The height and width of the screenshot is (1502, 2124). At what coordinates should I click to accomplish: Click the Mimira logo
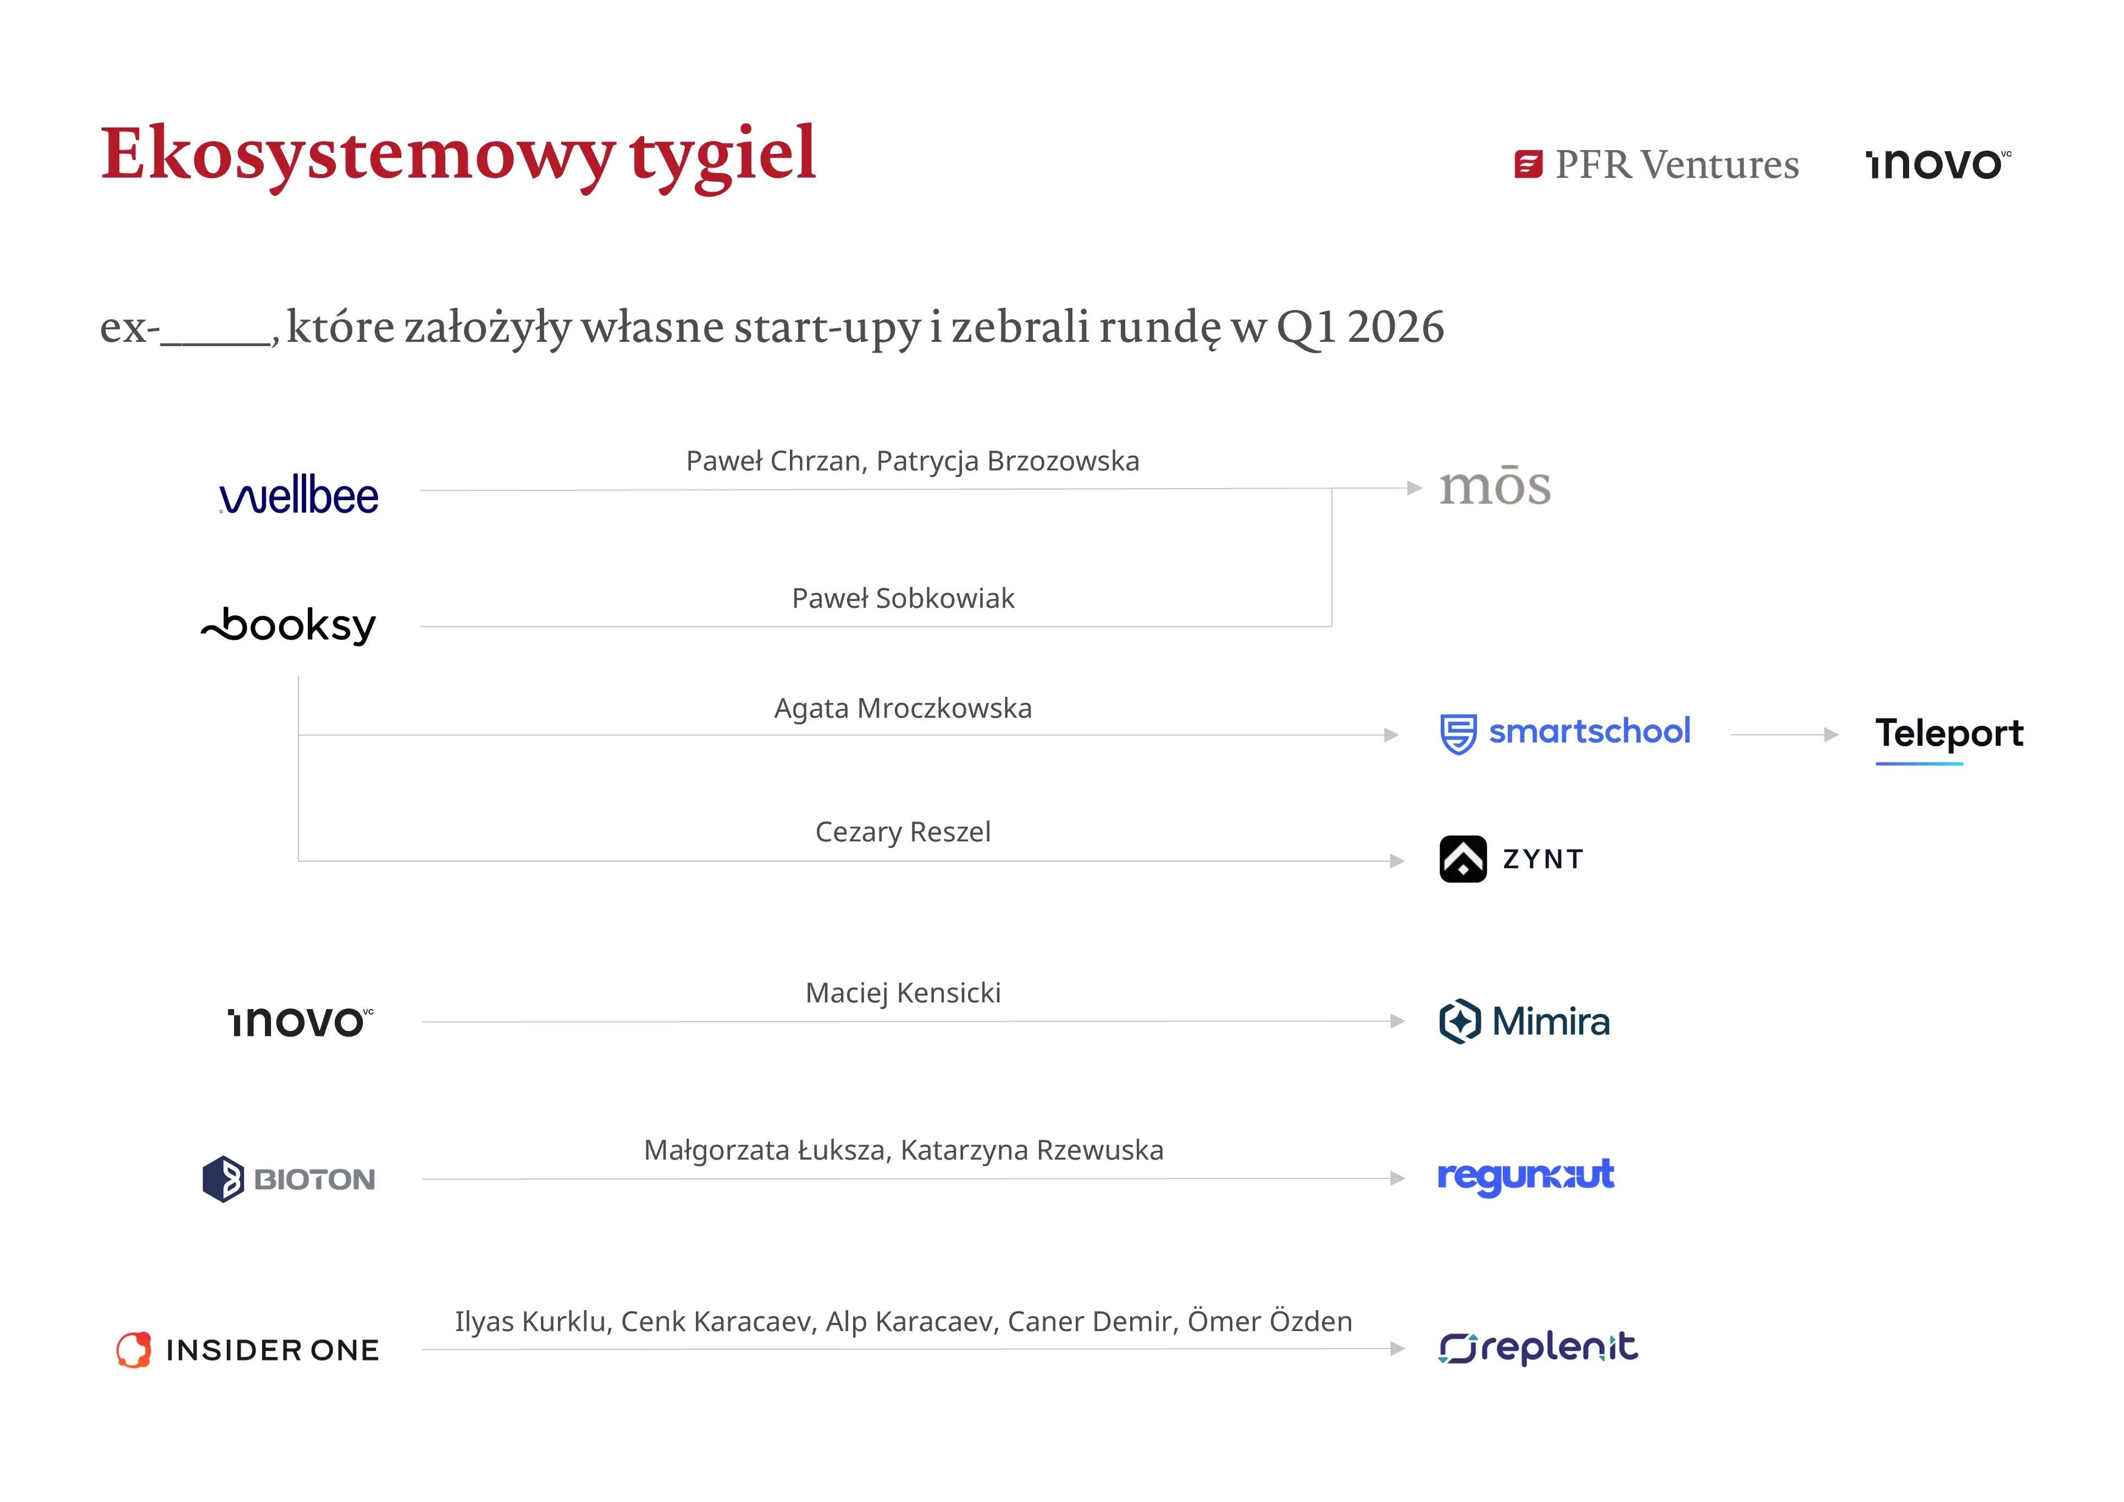pyautogui.click(x=1524, y=1021)
